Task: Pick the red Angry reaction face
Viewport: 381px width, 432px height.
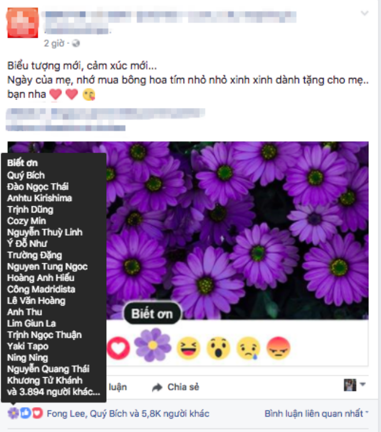Action: click(x=278, y=348)
